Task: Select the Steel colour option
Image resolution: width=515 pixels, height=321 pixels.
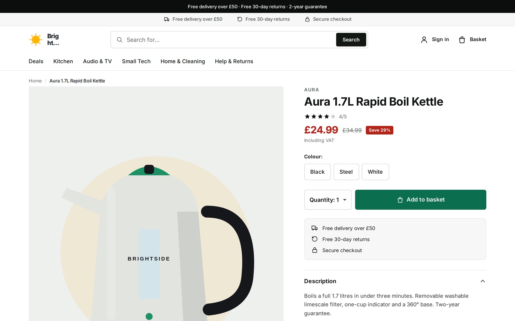Action: point(346,172)
